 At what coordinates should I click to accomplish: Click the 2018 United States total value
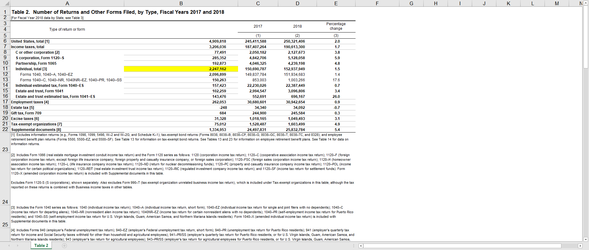(x=294, y=41)
